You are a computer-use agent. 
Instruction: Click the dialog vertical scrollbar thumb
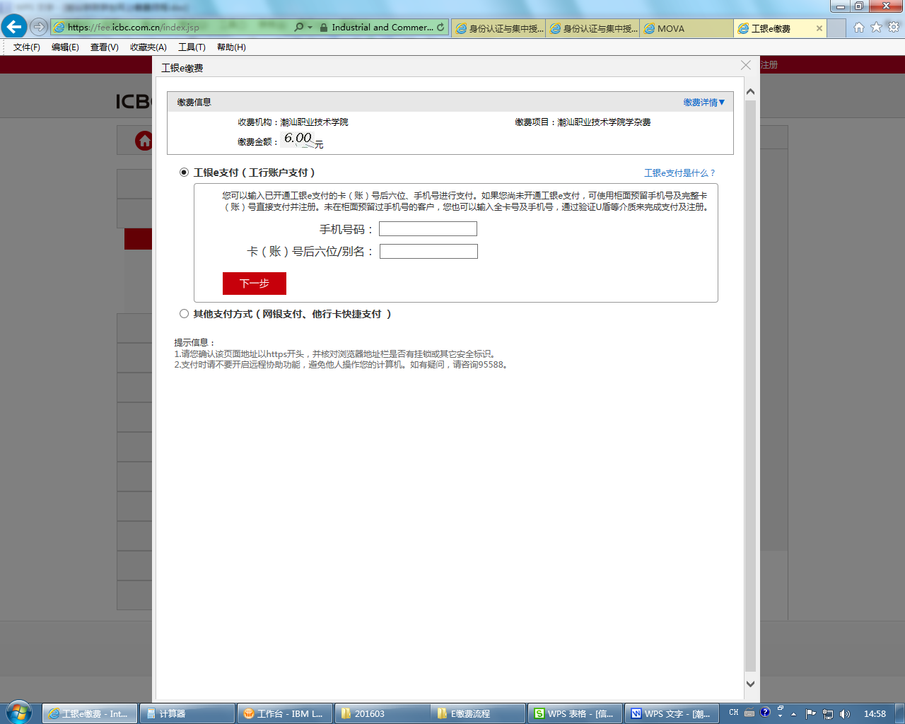[751, 386]
